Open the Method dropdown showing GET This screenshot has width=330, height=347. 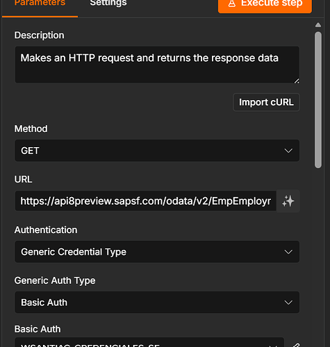click(x=157, y=151)
